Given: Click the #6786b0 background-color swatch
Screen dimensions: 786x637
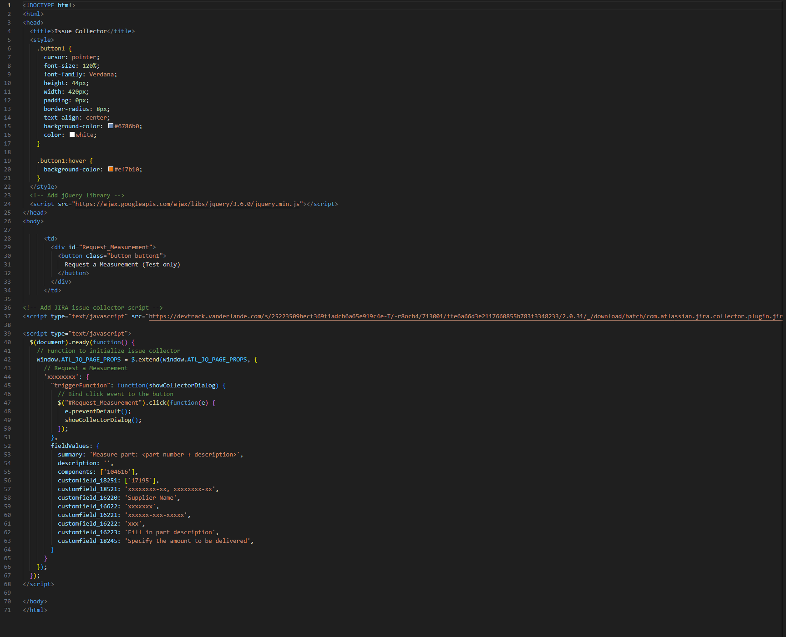Looking at the screenshot, I should click(111, 126).
